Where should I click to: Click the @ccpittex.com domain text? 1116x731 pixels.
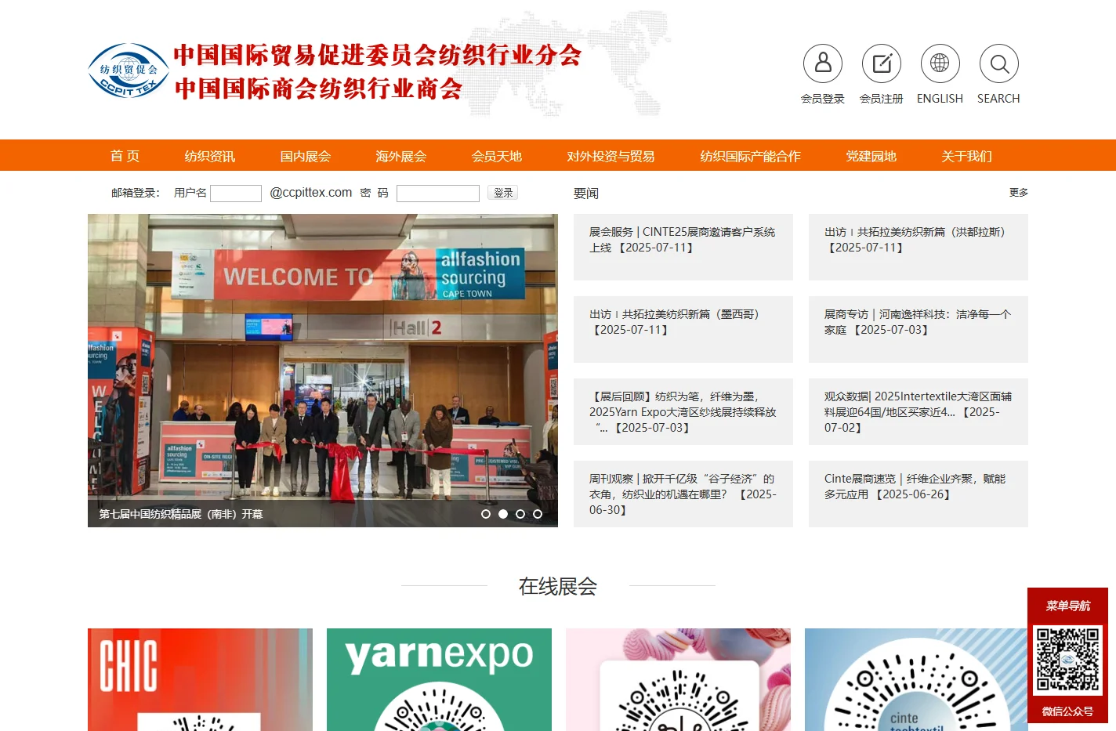(311, 193)
